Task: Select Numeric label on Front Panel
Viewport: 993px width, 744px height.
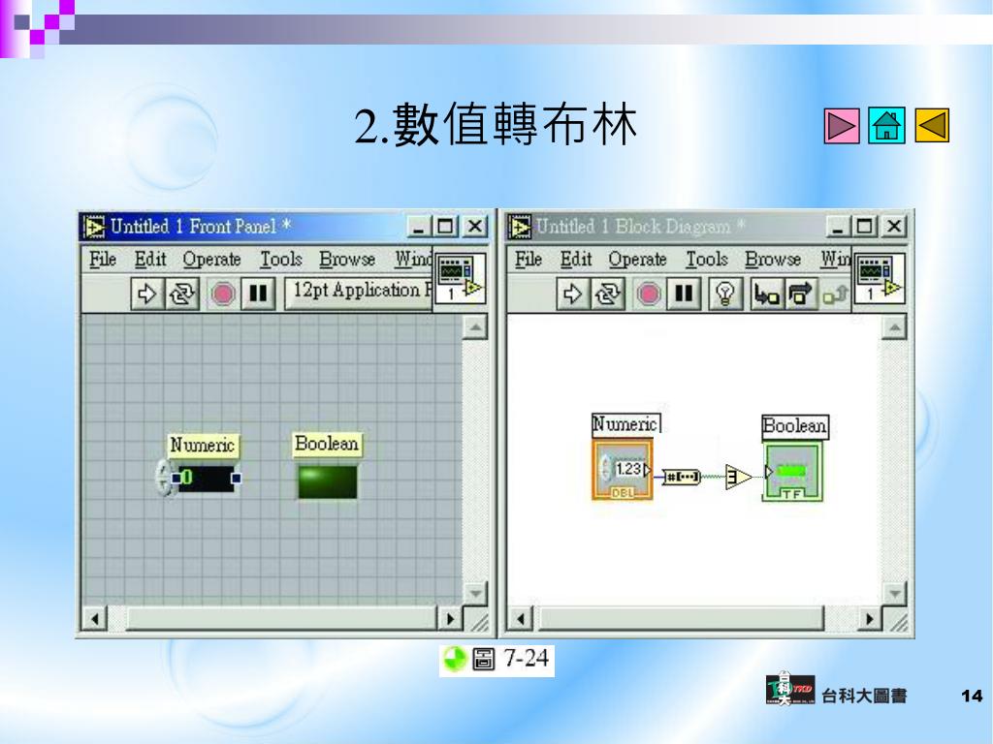Action: point(202,446)
